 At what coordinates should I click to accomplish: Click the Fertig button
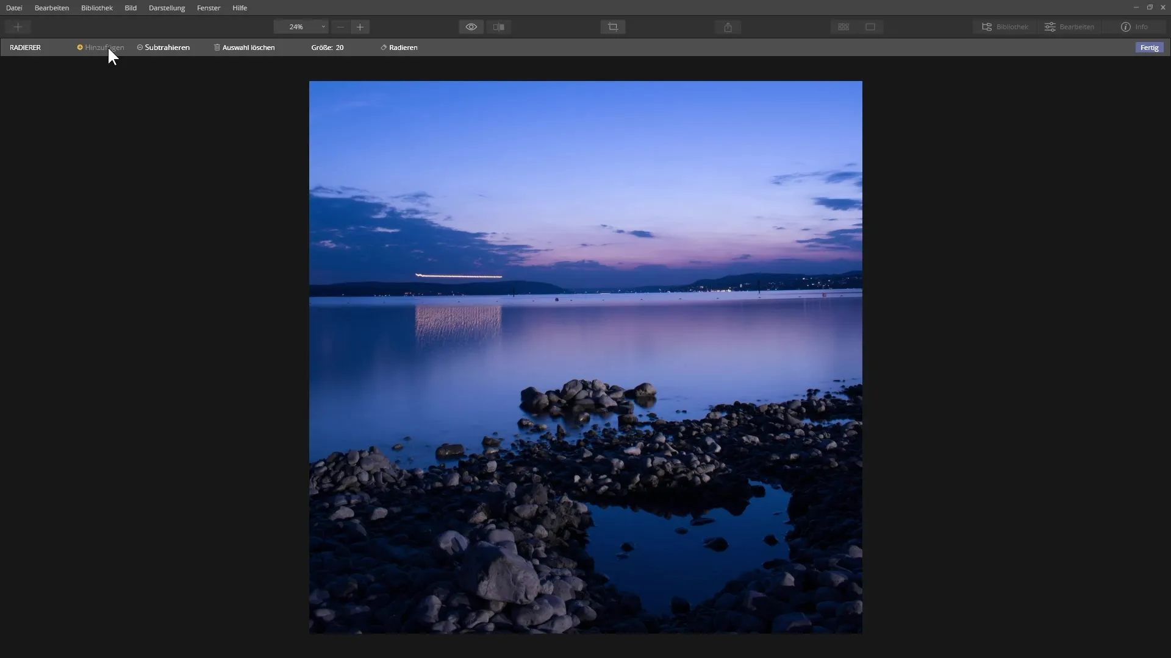tap(1149, 48)
